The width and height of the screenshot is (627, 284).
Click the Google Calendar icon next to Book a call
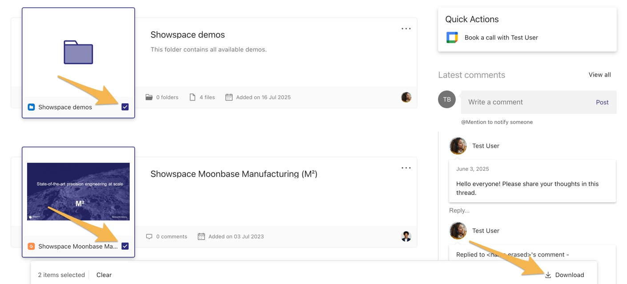452,37
